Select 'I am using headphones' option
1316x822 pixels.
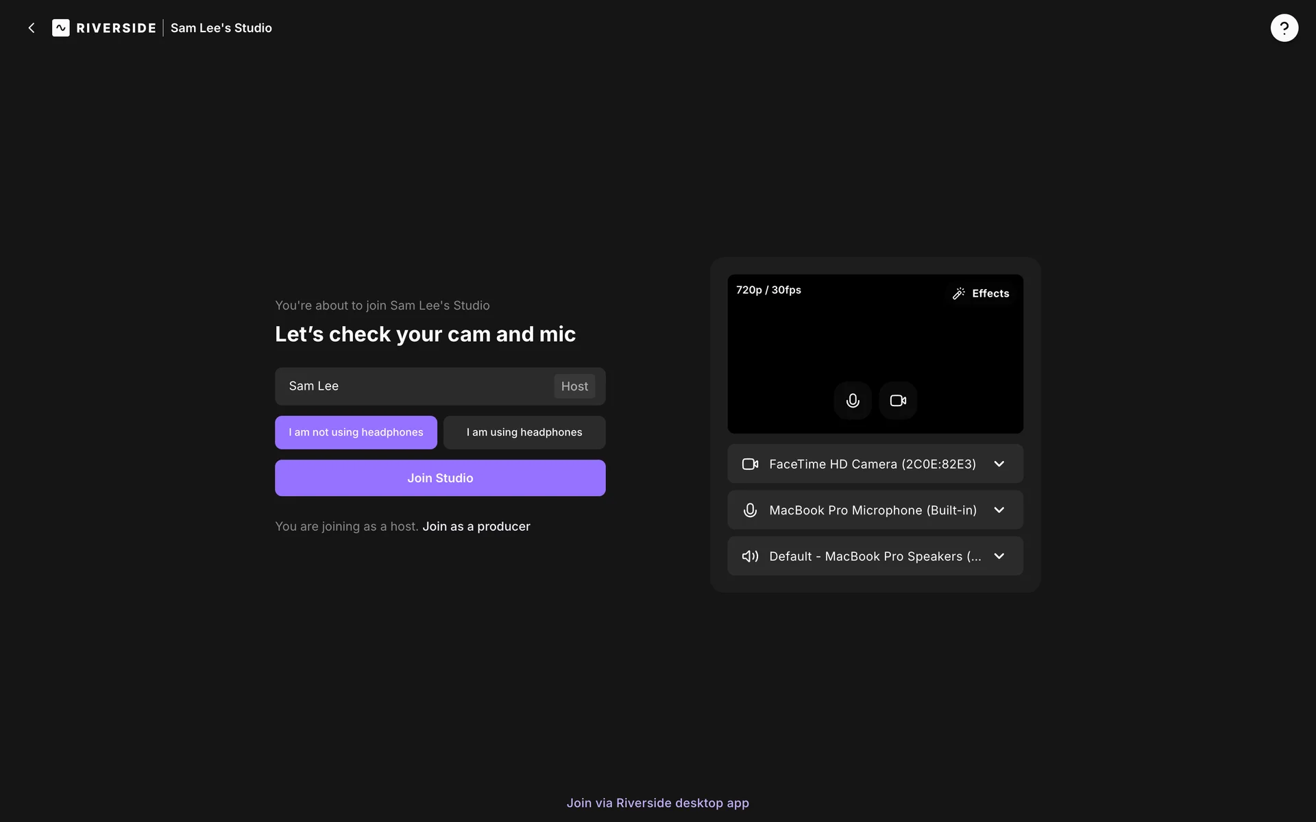pyautogui.click(x=524, y=432)
